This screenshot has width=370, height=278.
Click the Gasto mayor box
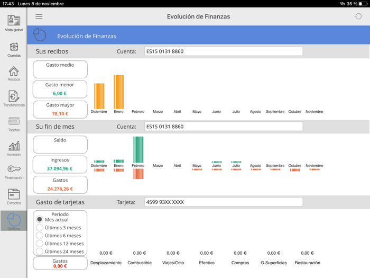click(x=60, y=109)
